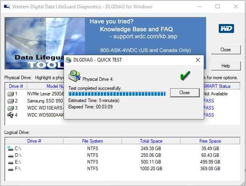Click the 369.08 GB free space value
Image resolution: width=246 pixels, height=186 pixels.
point(210,169)
